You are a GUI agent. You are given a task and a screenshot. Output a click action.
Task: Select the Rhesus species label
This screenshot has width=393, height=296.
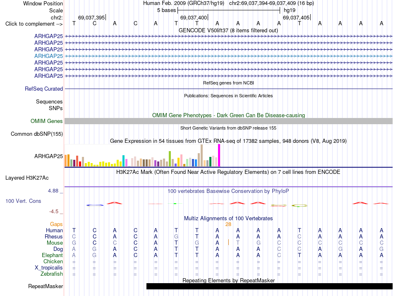point(54,236)
